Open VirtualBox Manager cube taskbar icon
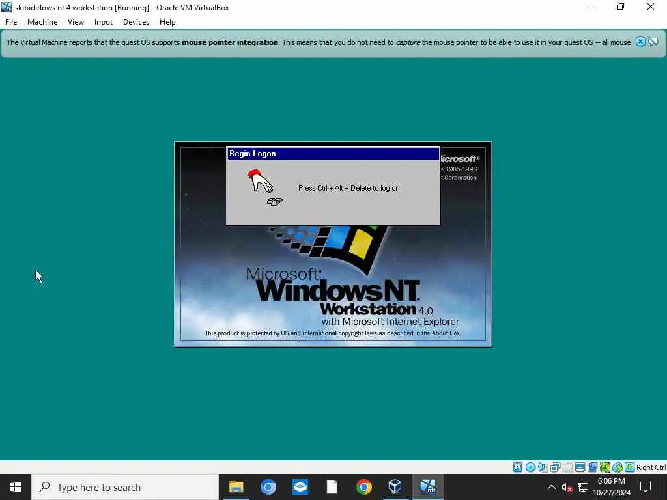The height and width of the screenshot is (500, 667). (395, 487)
